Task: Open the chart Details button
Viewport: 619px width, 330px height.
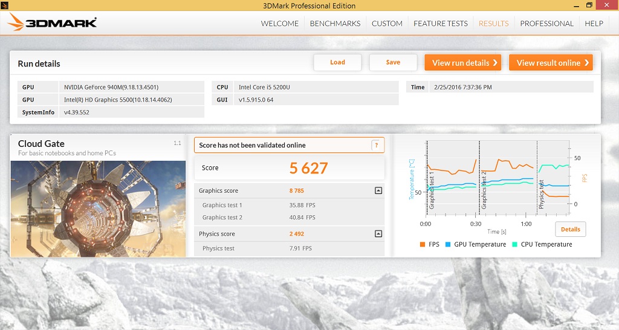Action: pos(570,229)
